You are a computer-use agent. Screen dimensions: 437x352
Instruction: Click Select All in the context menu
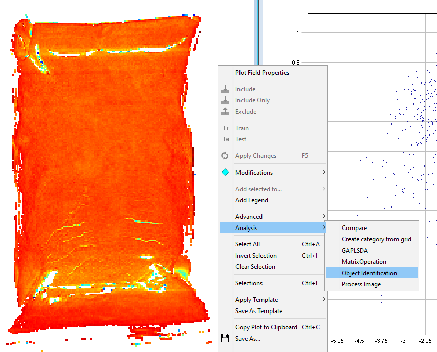tap(248, 244)
